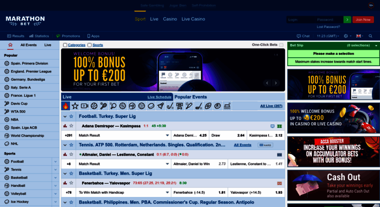Image resolution: width=380 pixels, height=207 pixels.
Task: Favourite the Basketball Turkey Super Lig star
Action: pos(71,173)
